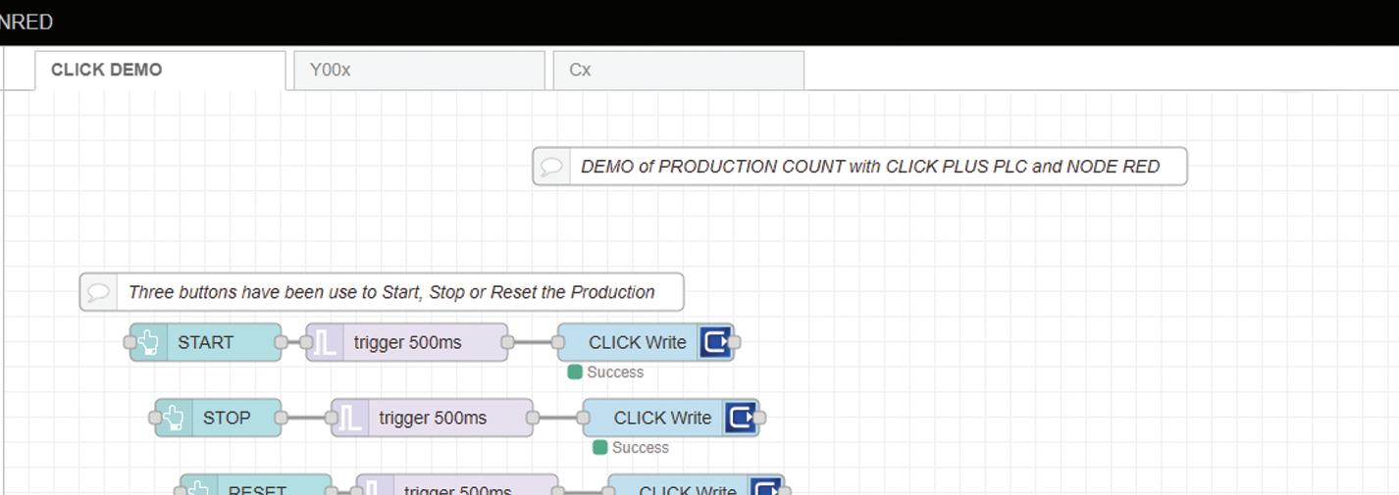Image resolution: width=1399 pixels, height=495 pixels.
Task: Click the comment bubble icon on DEMO comment
Action: (551, 167)
